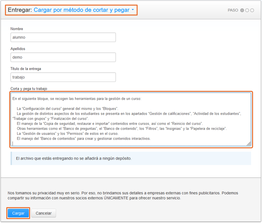
Task: Click the first filled PASO step circle
Action: [x=242, y=10]
